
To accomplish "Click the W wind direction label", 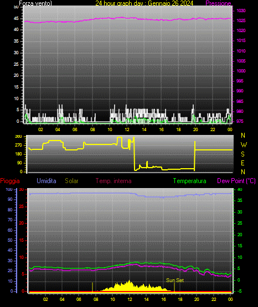I will pos(244,145).
